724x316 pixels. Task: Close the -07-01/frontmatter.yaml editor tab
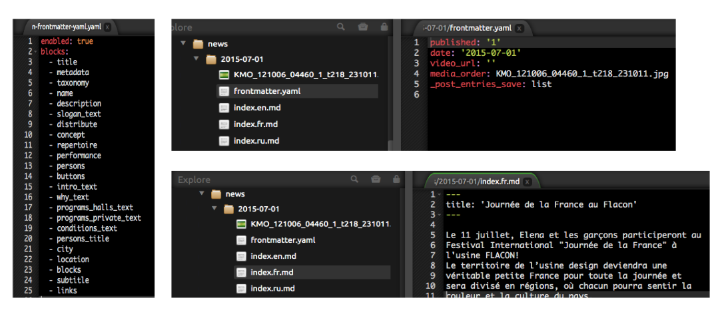click(x=519, y=28)
